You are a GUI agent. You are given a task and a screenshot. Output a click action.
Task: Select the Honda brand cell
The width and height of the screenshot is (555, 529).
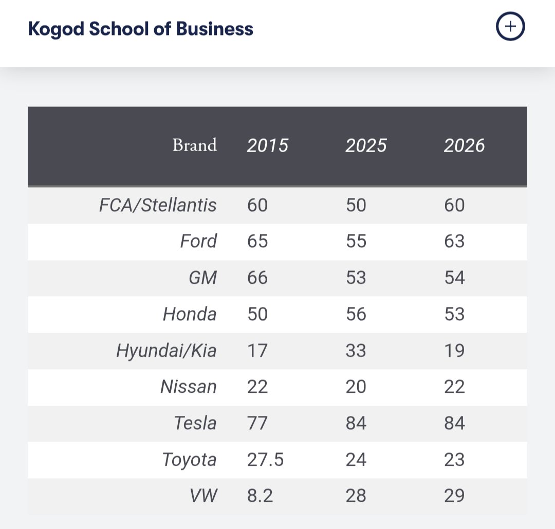point(190,314)
